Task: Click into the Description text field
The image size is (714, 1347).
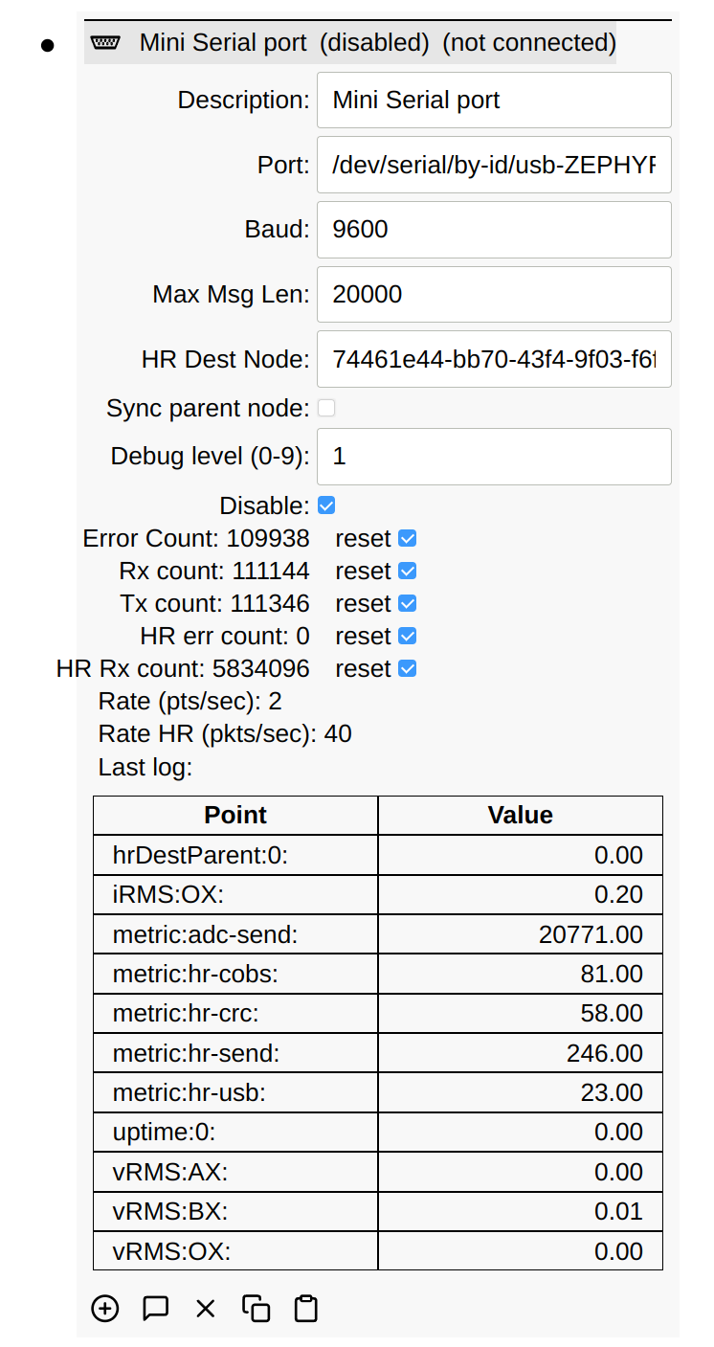Action: (494, 101)
